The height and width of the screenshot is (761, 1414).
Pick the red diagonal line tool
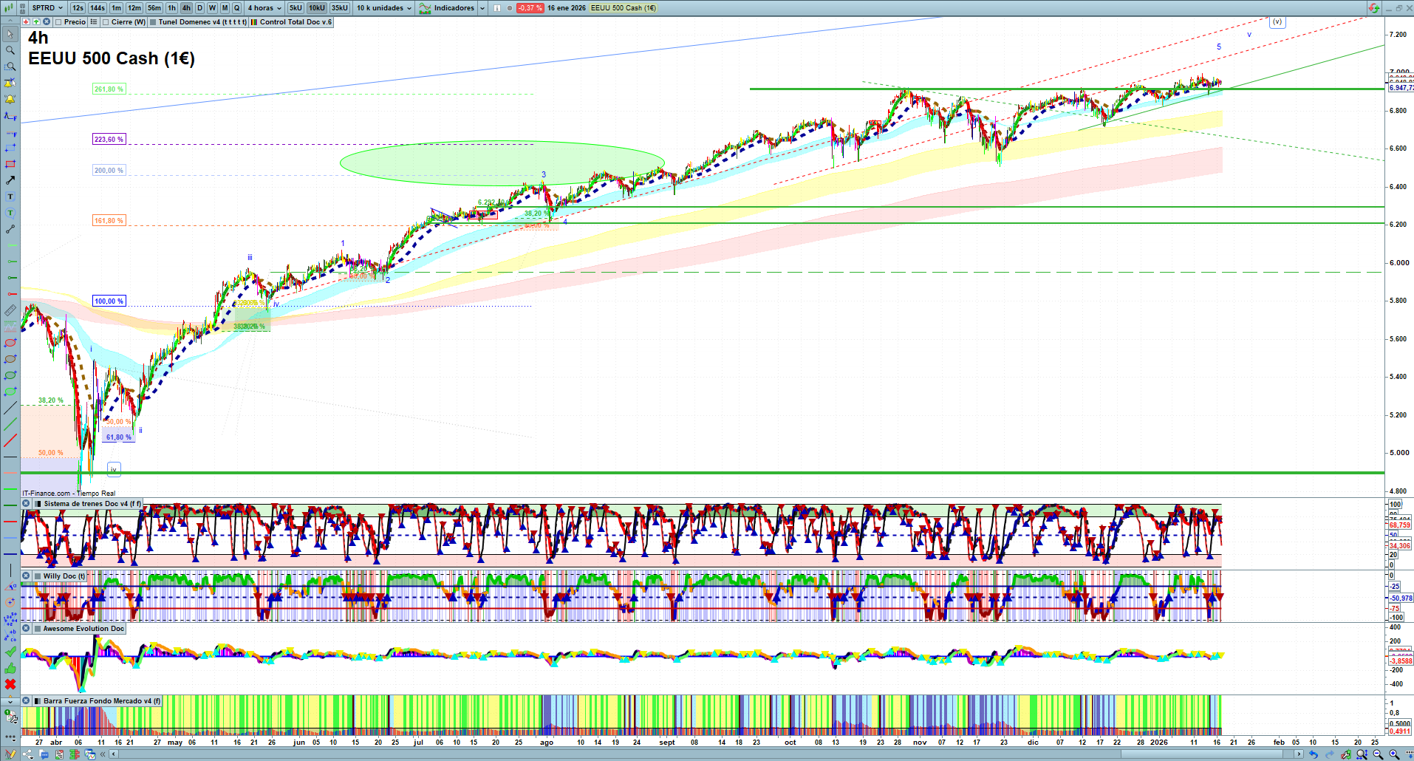(x=10, y=440)
